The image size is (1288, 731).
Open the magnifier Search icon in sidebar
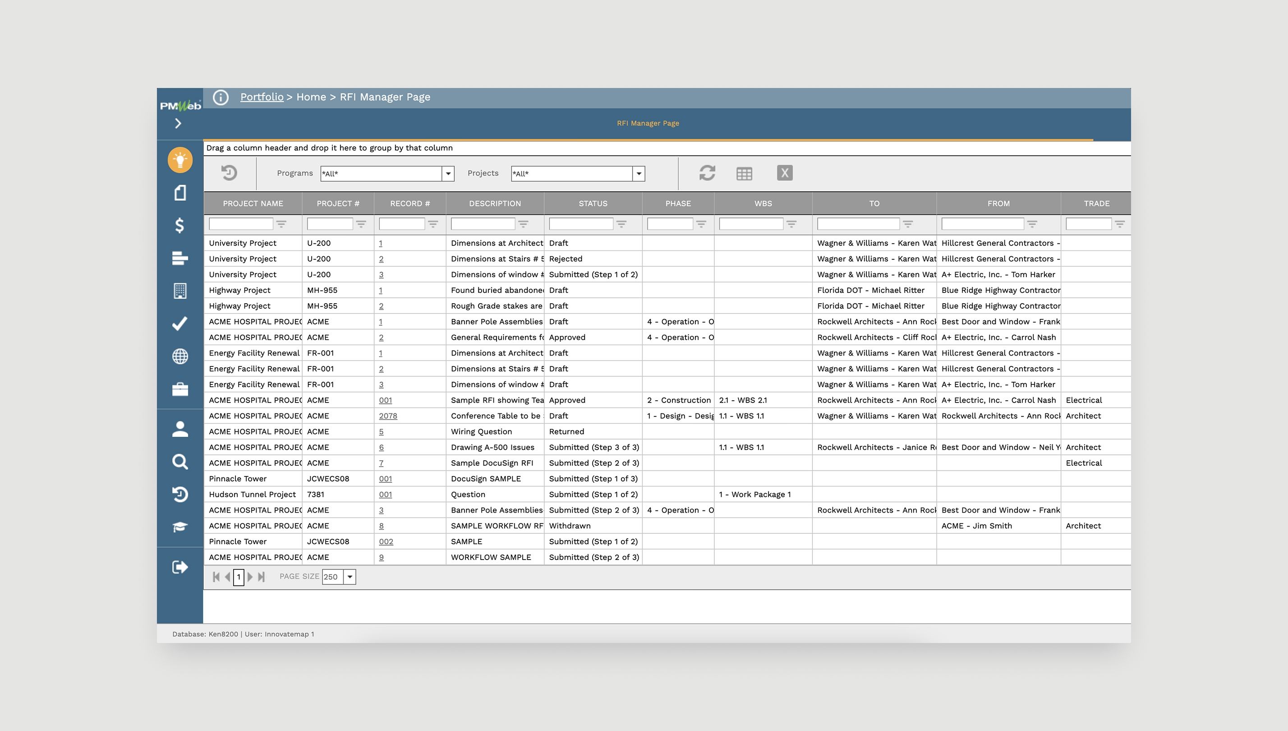(x=180, y=462)
